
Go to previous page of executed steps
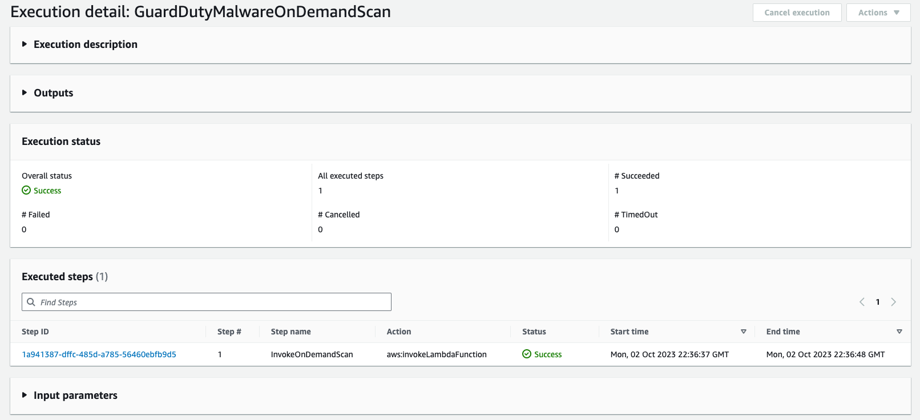click(862, 302)
